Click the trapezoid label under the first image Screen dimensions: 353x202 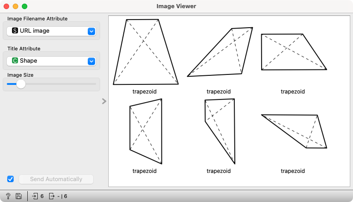[x=145, y=91]
